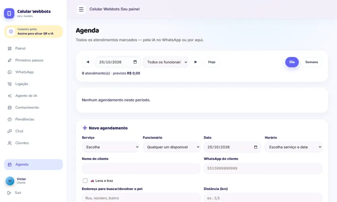Open Agente de IA in the sidebar
337x202 pixels.
pos(33,96)
